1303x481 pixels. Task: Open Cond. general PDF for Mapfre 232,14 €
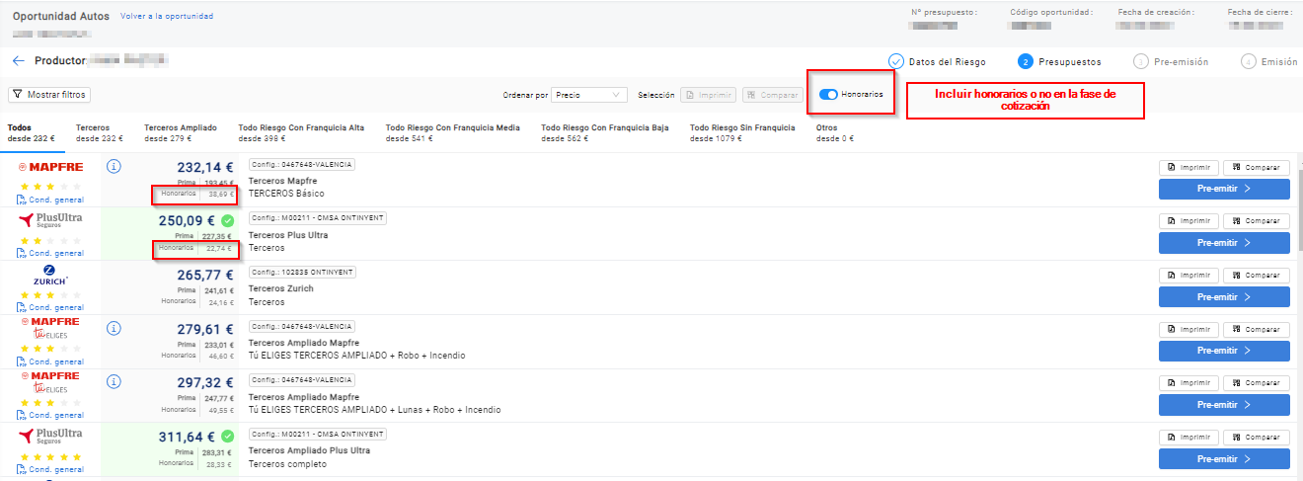[x=50, y=200]
